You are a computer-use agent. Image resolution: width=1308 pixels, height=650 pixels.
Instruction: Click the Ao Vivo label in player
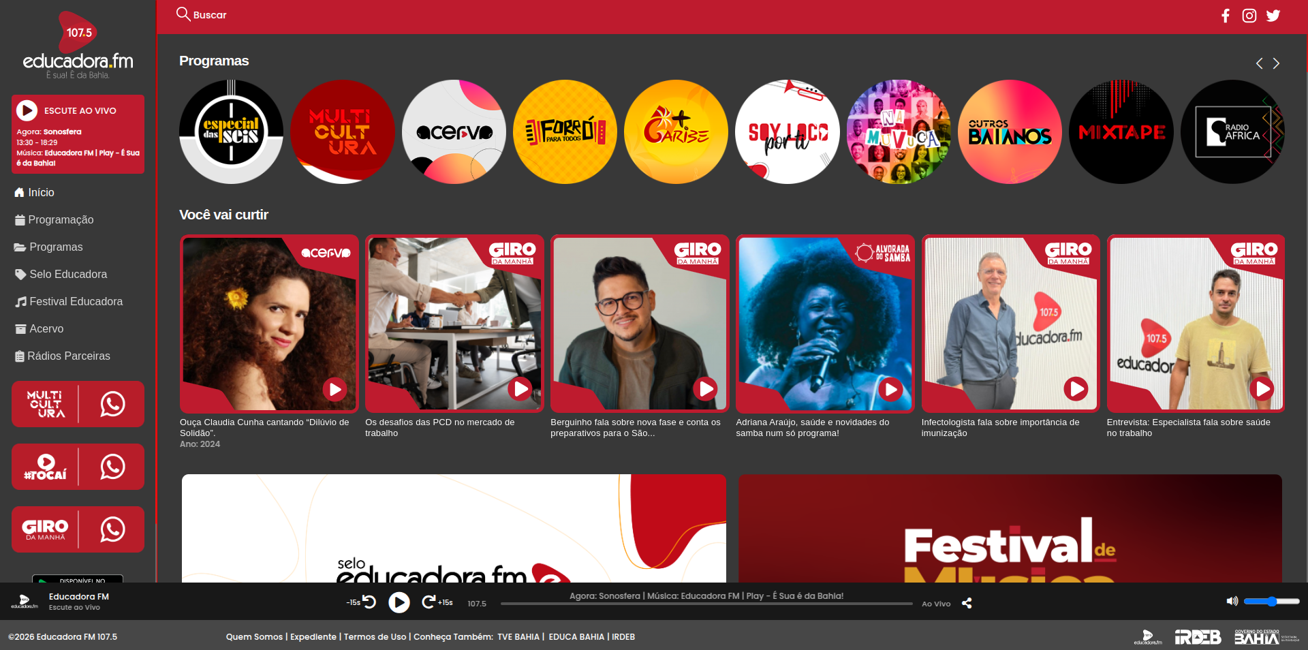click(x=936, y=604)
